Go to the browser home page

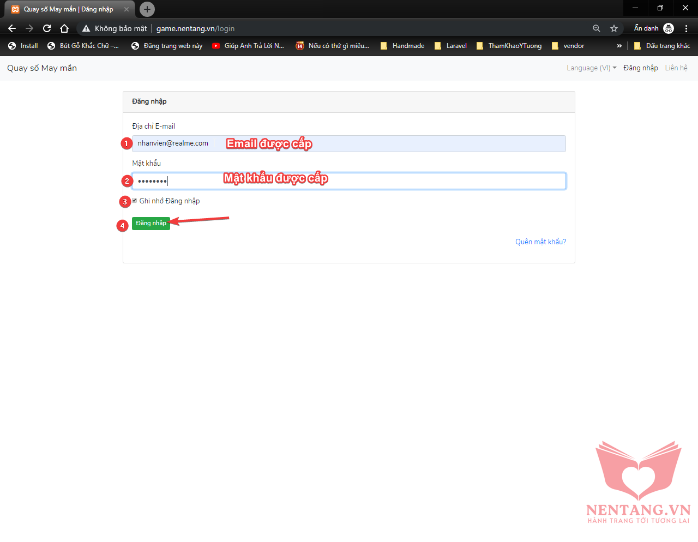[x=64, y=28]
